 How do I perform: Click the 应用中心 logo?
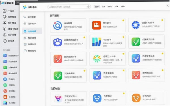tap(25, 7)
